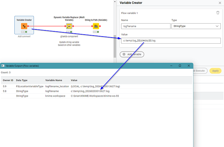224x147 pixels.
Task: Click Add comment under Variable Creator node
Action: 24,37
